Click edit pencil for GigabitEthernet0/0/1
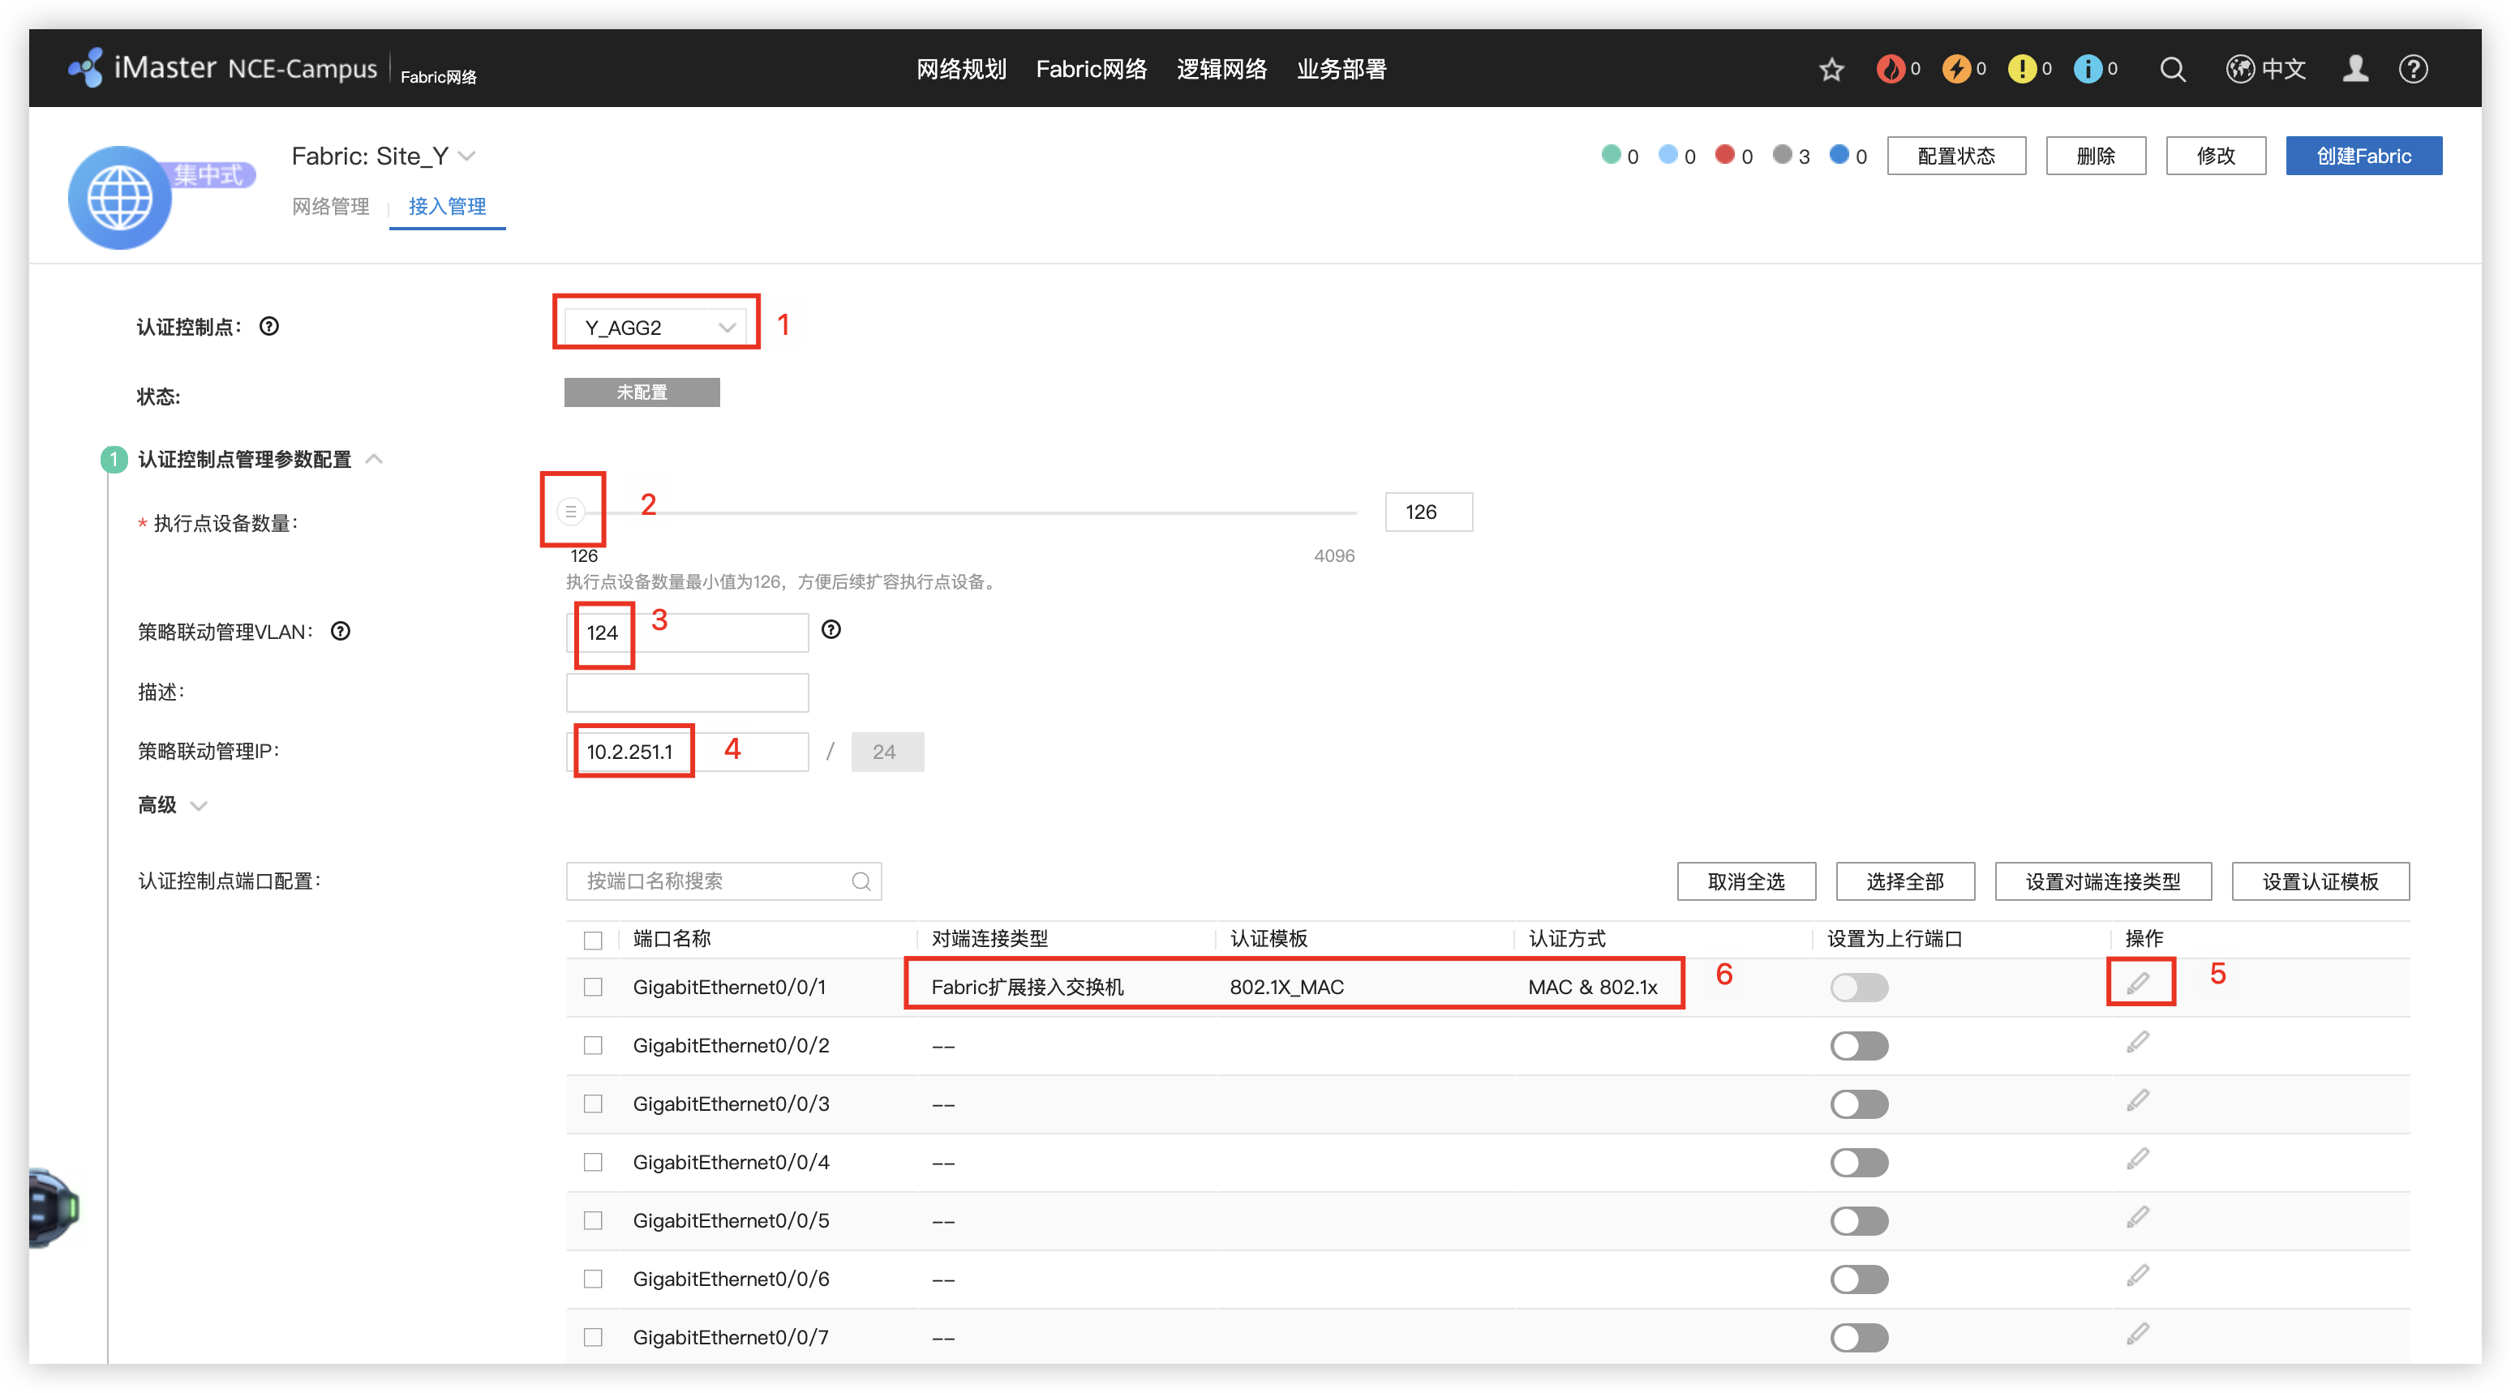The width and height of the screenshot is (2511, 1393). [x=2138, y=984]
